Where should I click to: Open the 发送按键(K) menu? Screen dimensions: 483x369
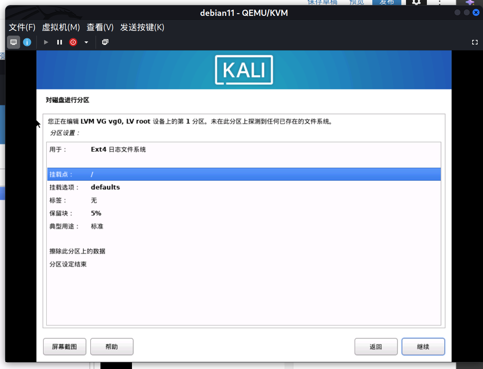(x=142, y=27)
